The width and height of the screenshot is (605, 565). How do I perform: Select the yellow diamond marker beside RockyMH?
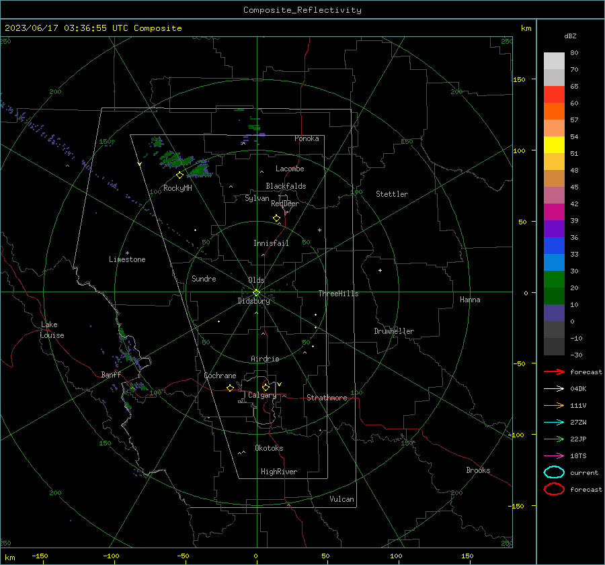pyautogui.click(x=179, y=175)
